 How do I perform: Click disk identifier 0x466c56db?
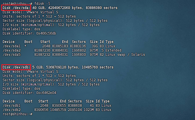pyautogui.click(x=46, y=33)
